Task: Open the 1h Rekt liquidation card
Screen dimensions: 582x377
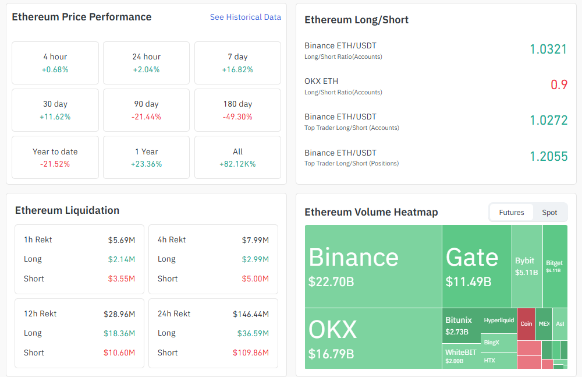Action: [79, 259]
